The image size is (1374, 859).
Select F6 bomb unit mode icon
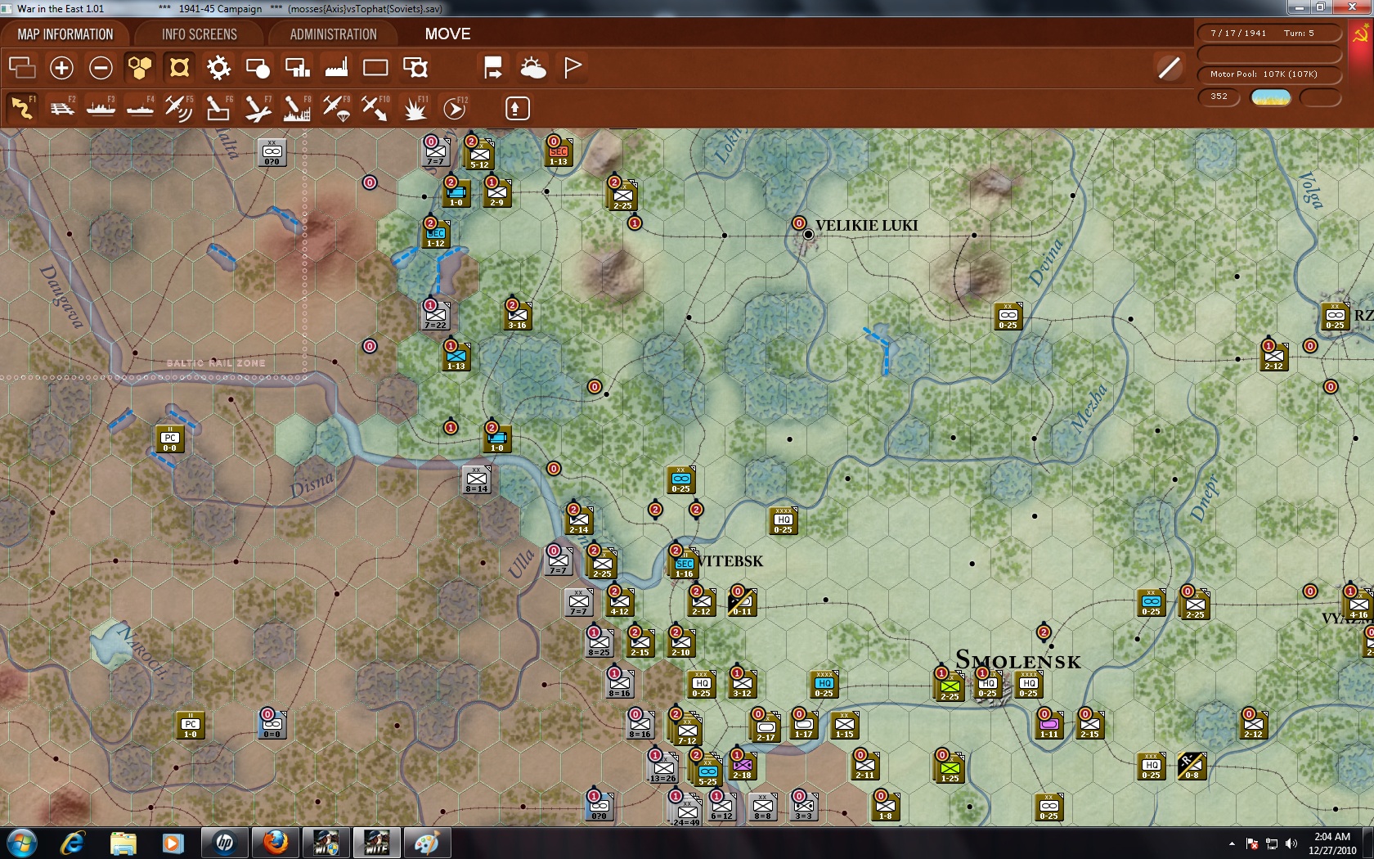218,108
